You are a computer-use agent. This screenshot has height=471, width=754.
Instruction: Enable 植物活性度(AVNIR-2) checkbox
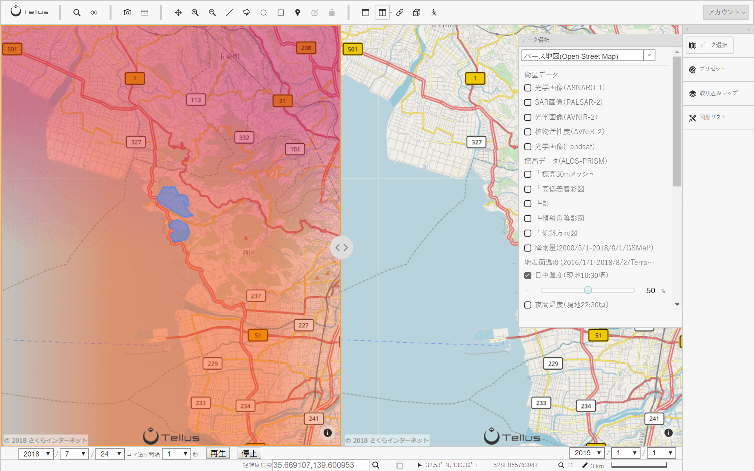pyautogui.click(x=528, y=132)
